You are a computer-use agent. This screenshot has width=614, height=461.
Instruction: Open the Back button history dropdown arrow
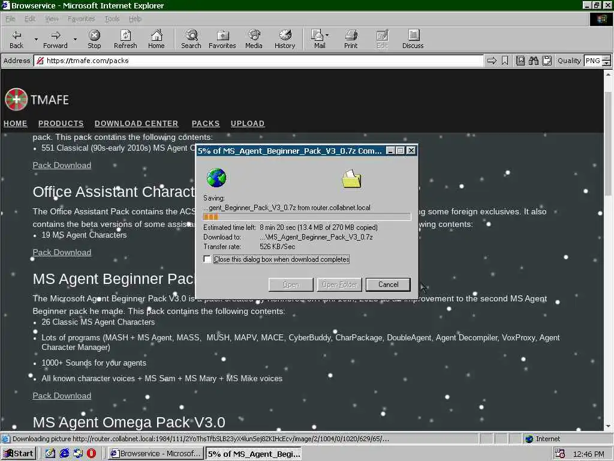36,39
